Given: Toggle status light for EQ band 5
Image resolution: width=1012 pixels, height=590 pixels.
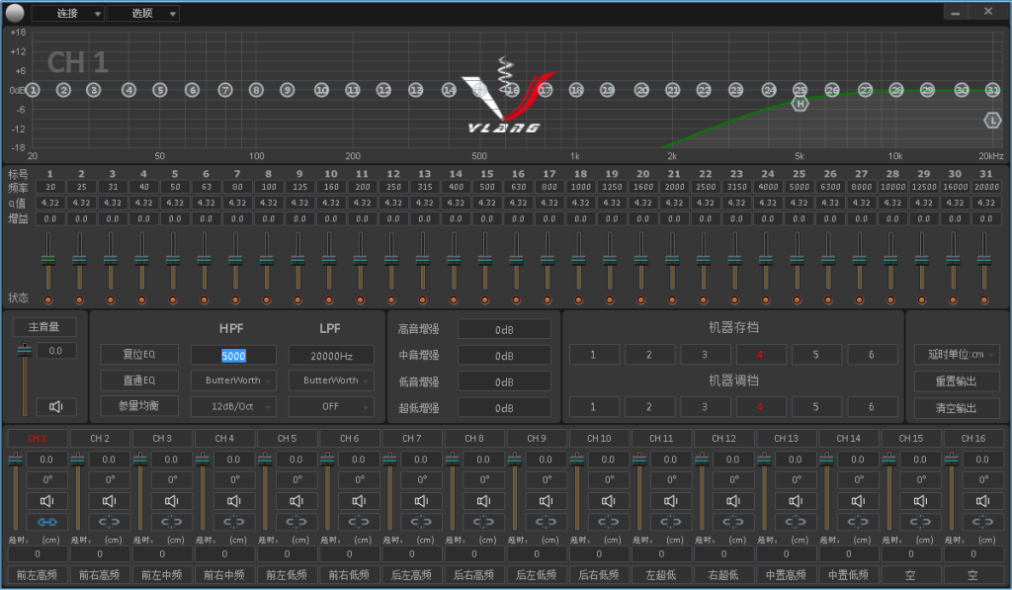Looking at the screenshot, I should (x=173, y=299).
